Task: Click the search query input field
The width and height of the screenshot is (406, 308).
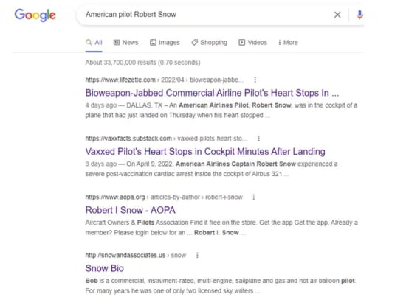Action: coord(207,15)
